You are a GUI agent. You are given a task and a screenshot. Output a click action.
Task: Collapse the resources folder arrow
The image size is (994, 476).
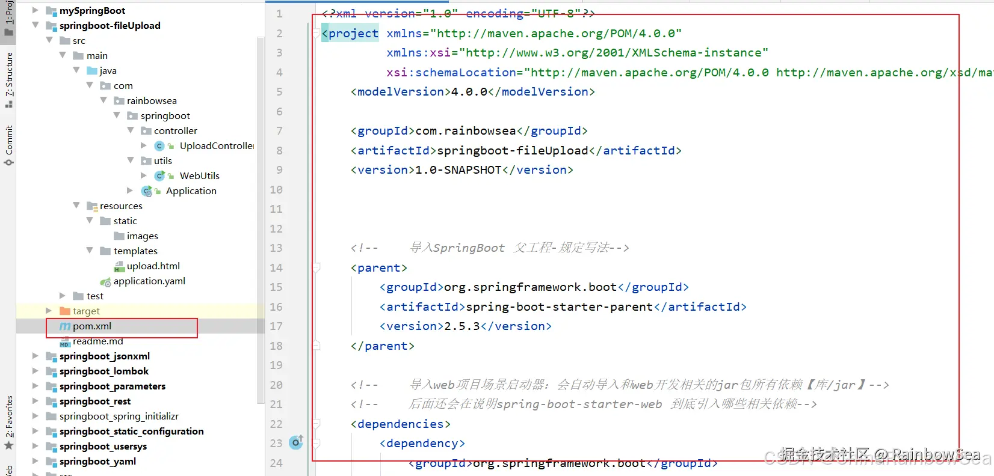click(x=76, y=206)
